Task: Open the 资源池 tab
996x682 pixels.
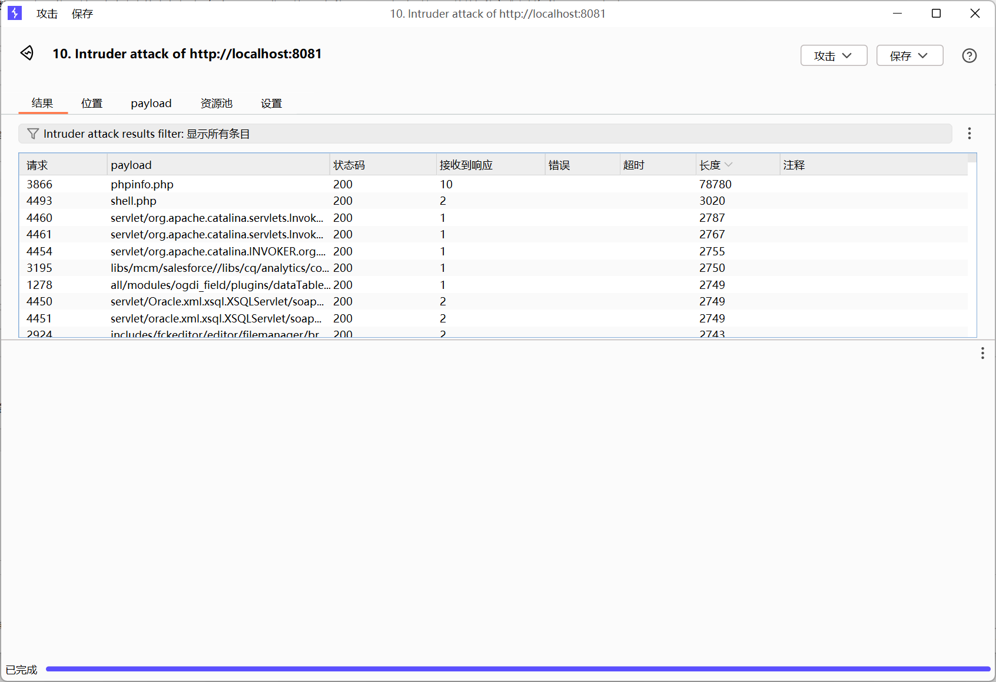Action: click(217, 104)
